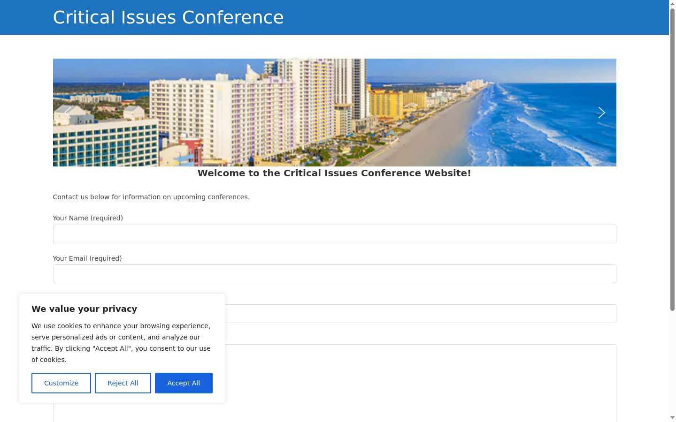Click the cookie consent description paragraph
676x422 pixels.
click(x=121, y=343)
